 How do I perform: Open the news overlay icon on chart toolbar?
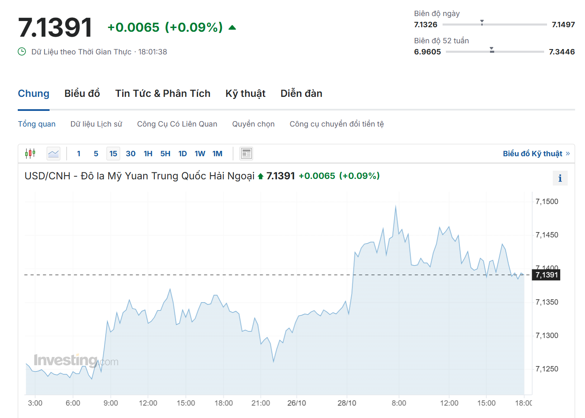click(246, 154)
